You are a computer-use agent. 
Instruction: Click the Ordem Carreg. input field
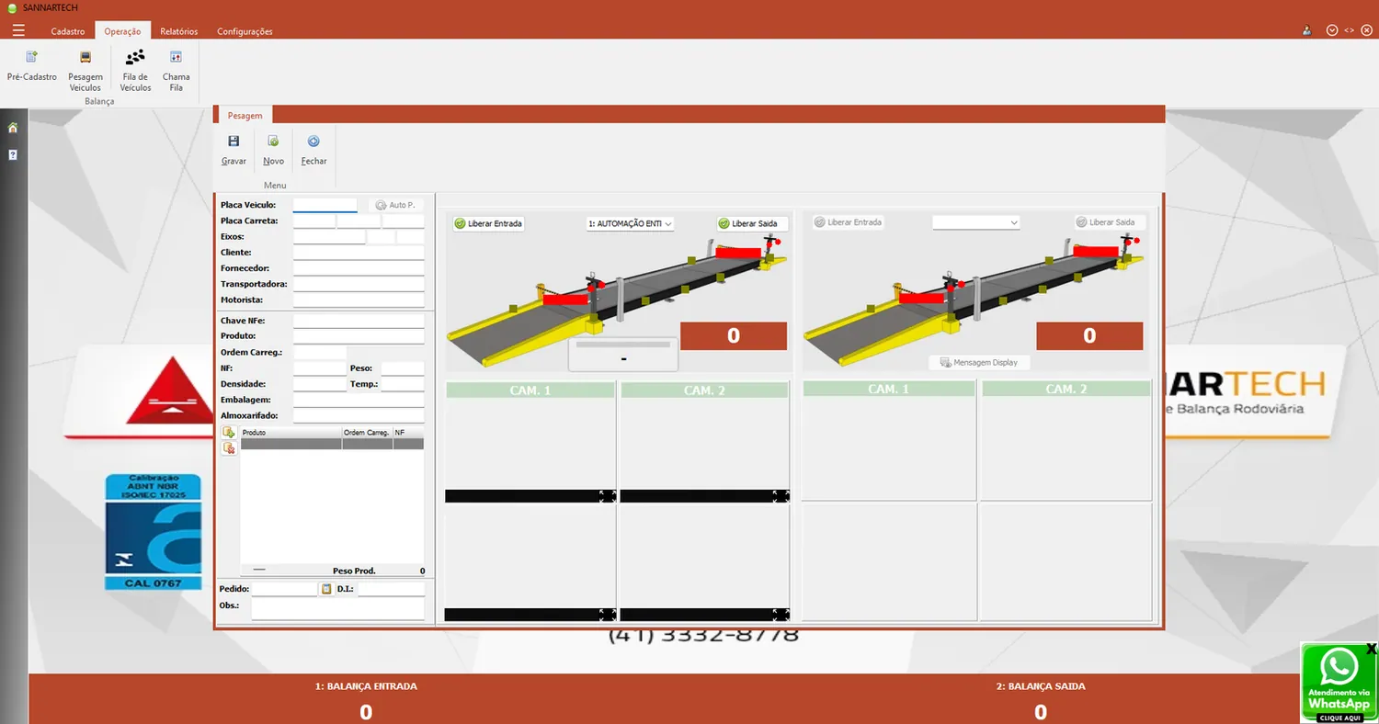click(320, 352)
